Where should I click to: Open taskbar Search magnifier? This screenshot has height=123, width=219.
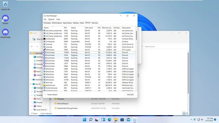[x=91, y=120]
